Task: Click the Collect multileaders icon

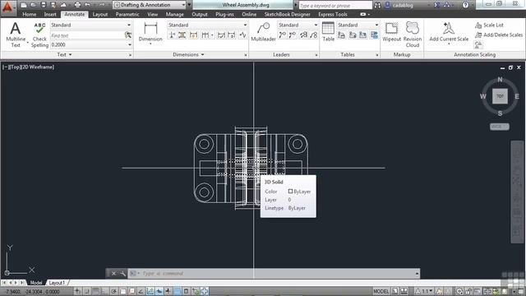Action: [x=314, y=35]
